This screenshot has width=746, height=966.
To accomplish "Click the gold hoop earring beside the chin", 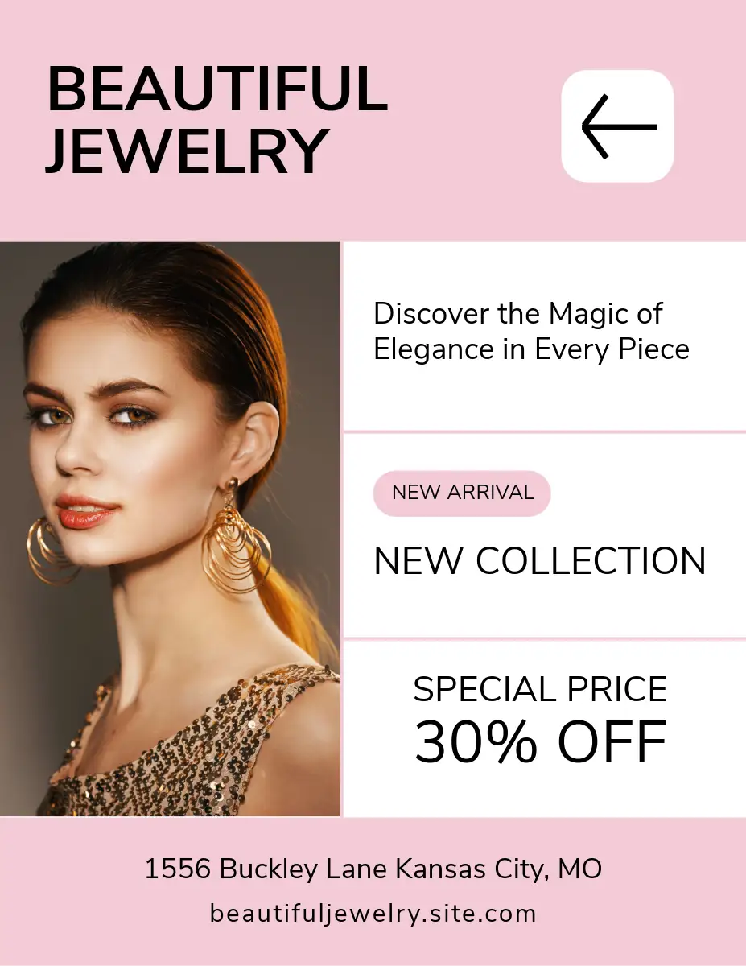I will (x=50, y=549).
